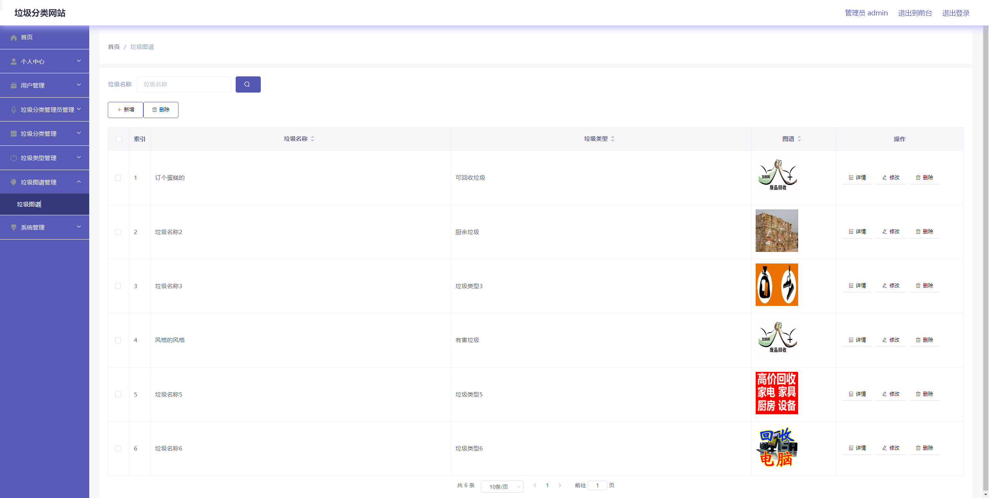Screen dimensions: 989x498
Task: Collapse the 垃圾图谱管理 sidebar section
Action: (44, 182)
